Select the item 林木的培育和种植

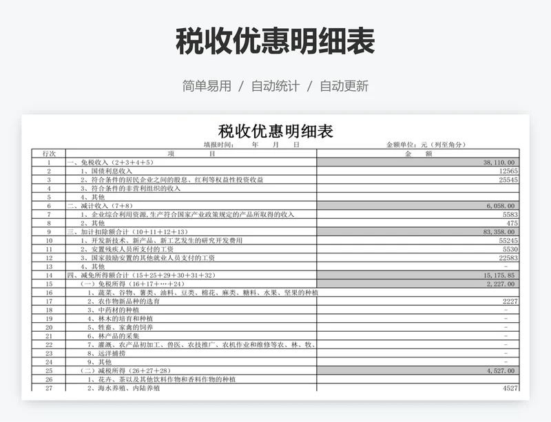[x=191, y=318]
